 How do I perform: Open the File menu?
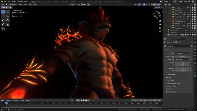[5, 2]
